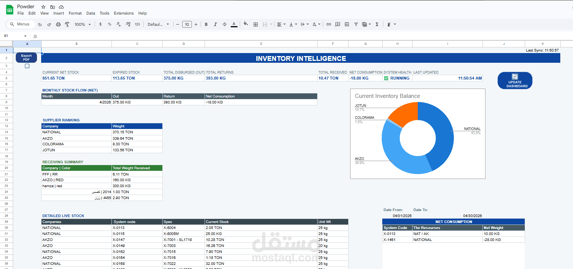Open the Data menu
The width and height of the screenshot is (573, 269).
(91, 13)
